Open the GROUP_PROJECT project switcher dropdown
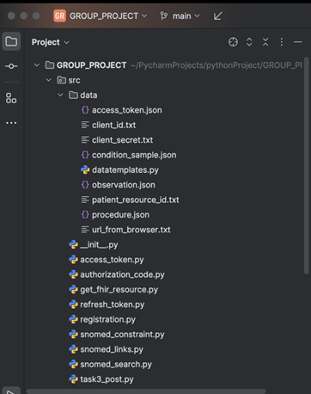Viewport: 311px width, 394px height. [x=108, y=15]
